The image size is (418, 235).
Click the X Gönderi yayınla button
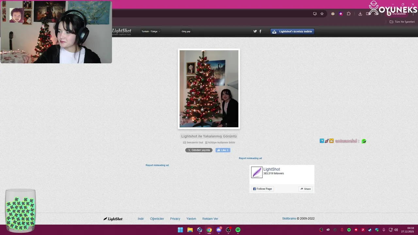point(199,150)
